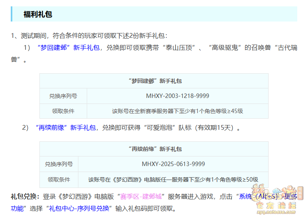Click the text "可爱泡泡"队标
The image size is (308, 217).
tap(168, 127)
